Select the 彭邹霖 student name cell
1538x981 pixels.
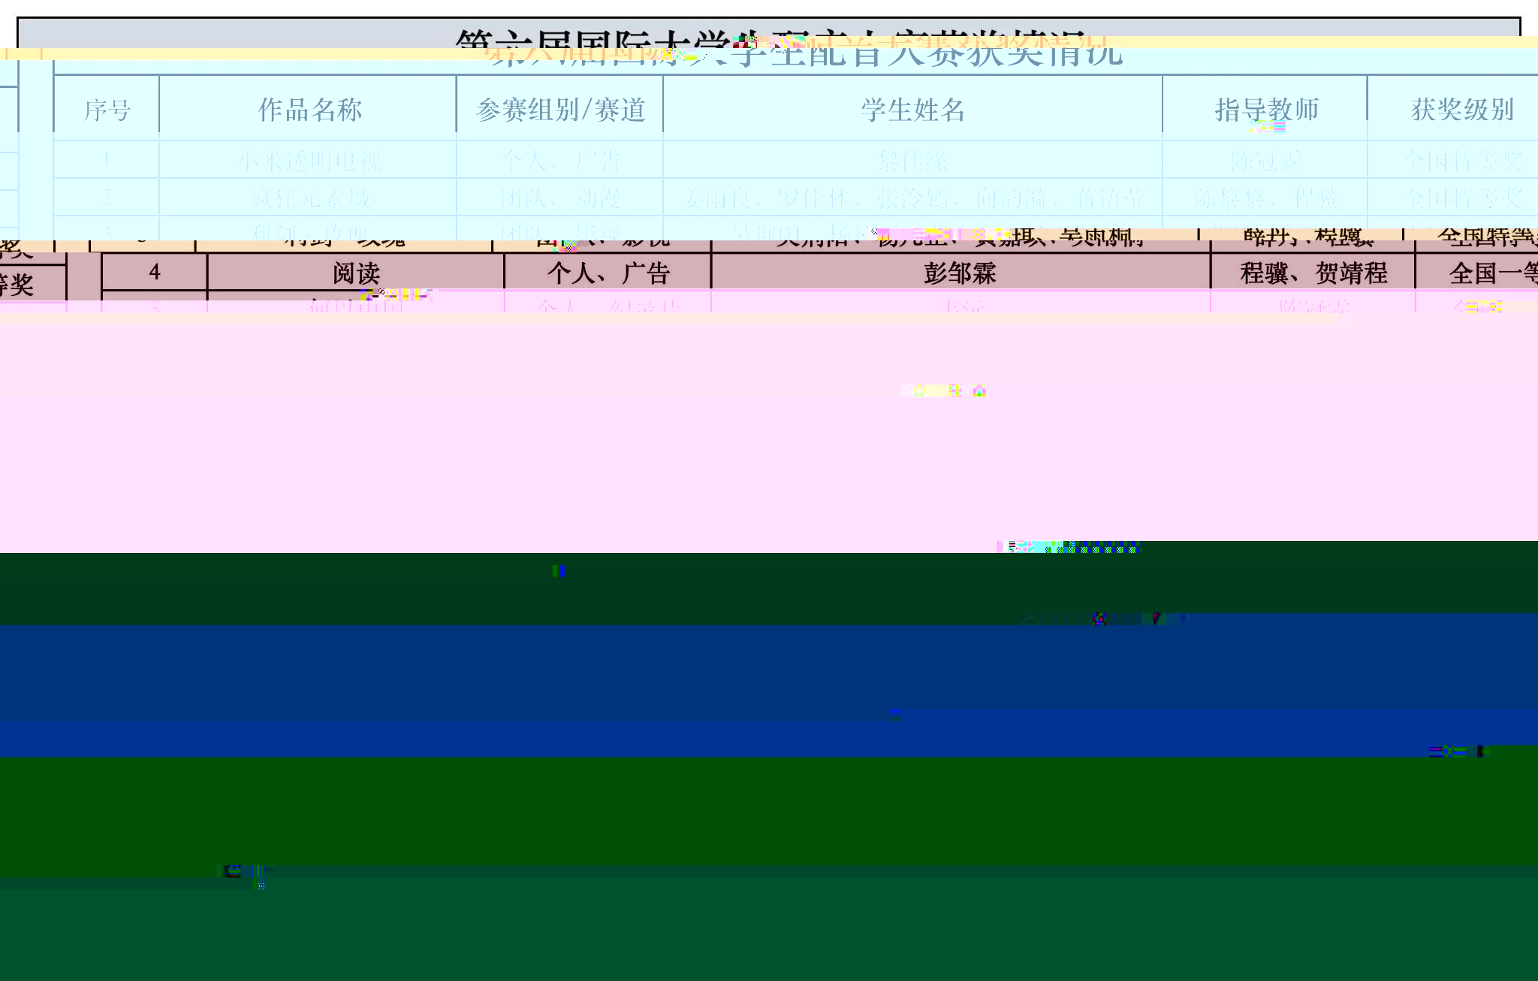pyautogui.click(x=960, y=273)
